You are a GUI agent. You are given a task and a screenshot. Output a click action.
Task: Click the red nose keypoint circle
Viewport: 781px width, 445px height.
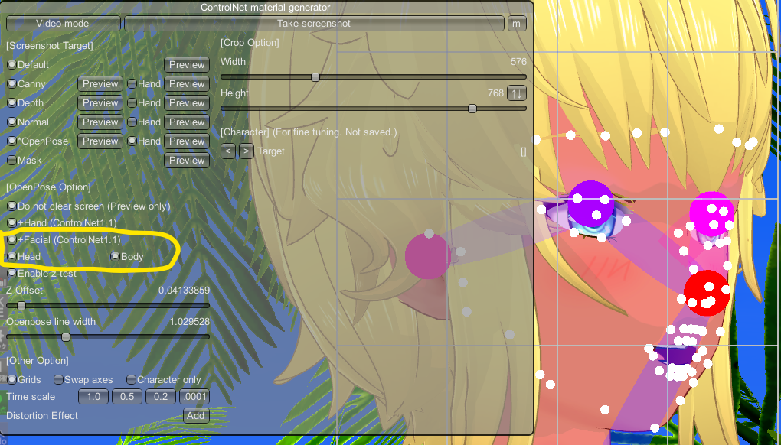point(707,293)
